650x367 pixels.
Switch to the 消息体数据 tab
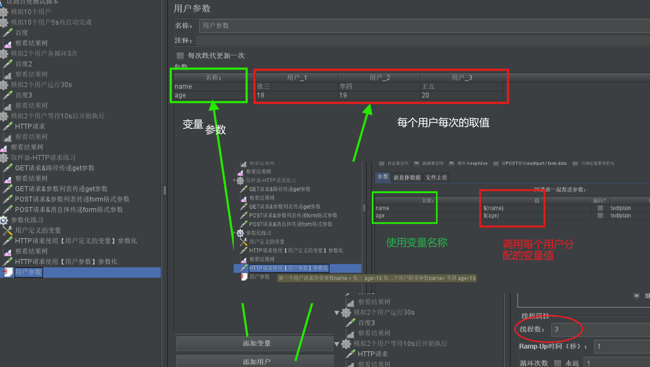[x=407, y=178]
